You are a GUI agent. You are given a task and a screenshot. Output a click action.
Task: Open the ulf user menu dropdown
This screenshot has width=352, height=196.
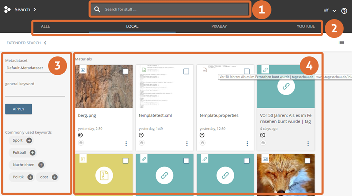click(330, 10)
